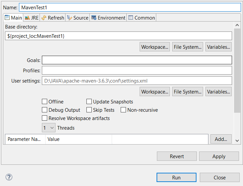Click the Source tab tree icon
The height and width of the screenshot is (186, 243).
(69, 18)
